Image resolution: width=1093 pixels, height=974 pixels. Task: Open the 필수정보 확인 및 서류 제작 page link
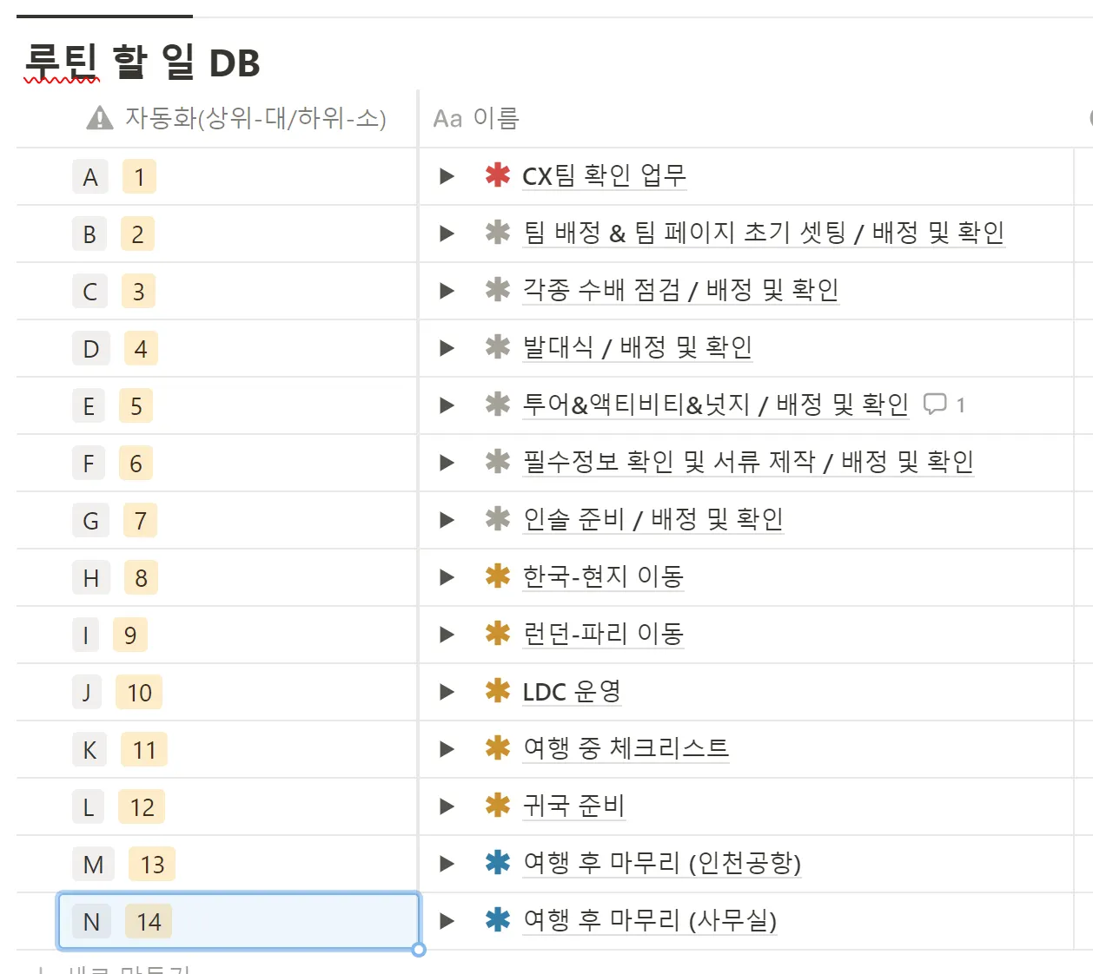[x=747, y=462]
